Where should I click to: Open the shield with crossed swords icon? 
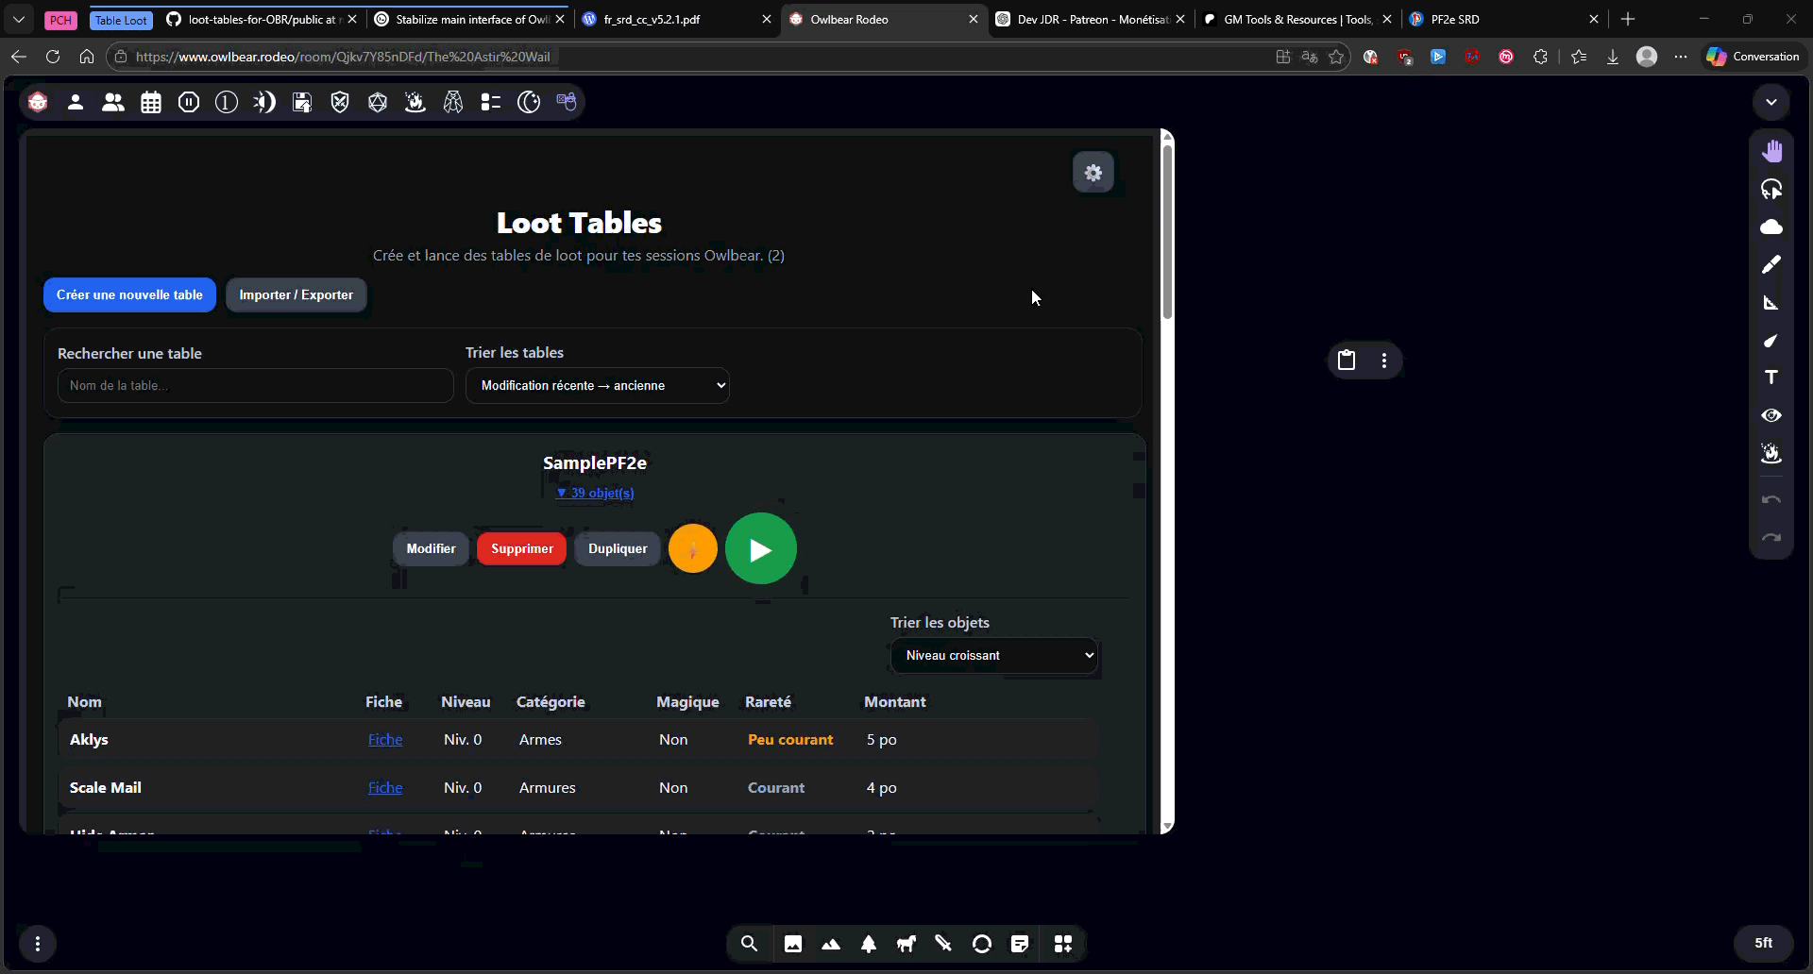coord(340,102)
